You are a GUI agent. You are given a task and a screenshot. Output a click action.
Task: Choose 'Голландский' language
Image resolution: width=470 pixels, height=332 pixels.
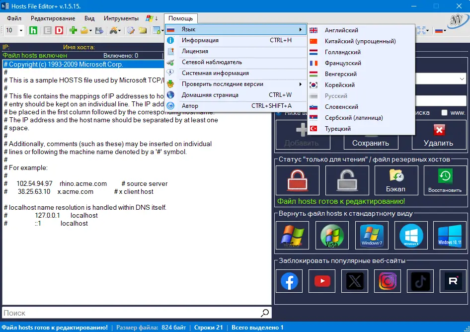(x=361, y=52)
